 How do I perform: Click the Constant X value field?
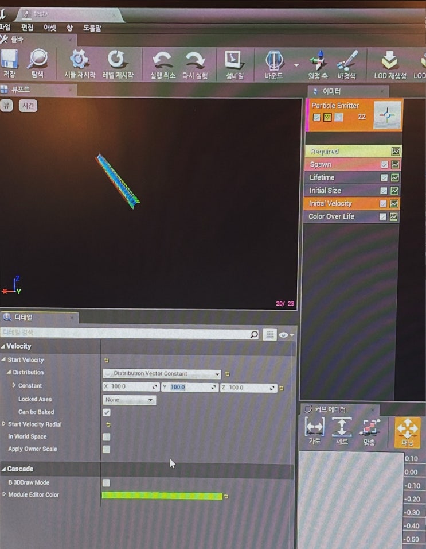pos(131,386)
